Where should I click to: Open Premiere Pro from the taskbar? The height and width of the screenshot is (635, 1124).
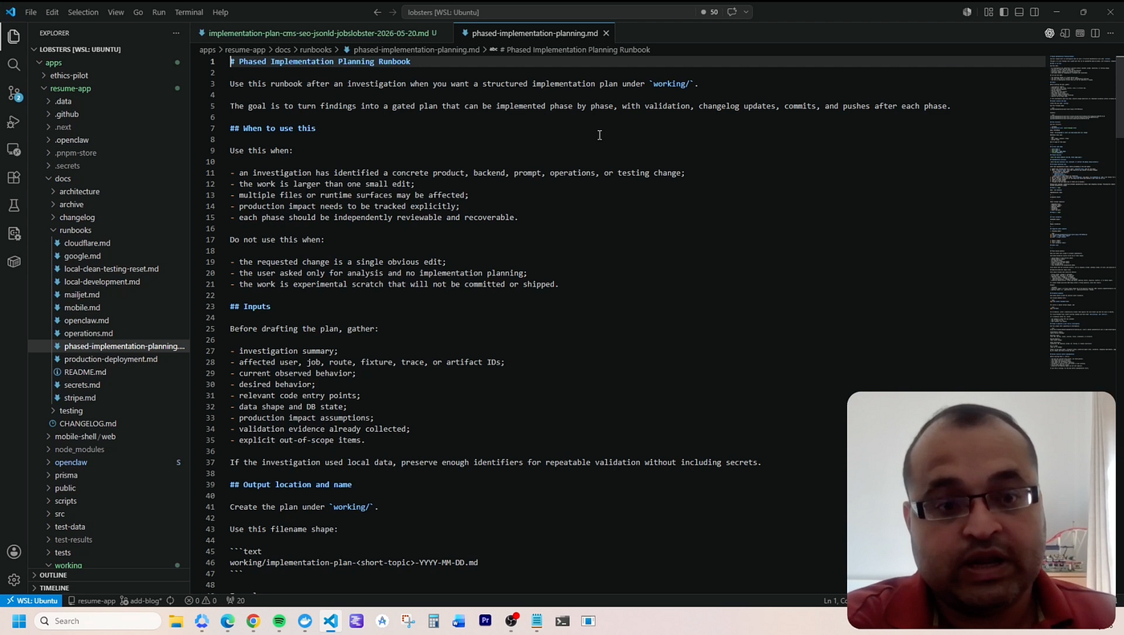(485, 621)
